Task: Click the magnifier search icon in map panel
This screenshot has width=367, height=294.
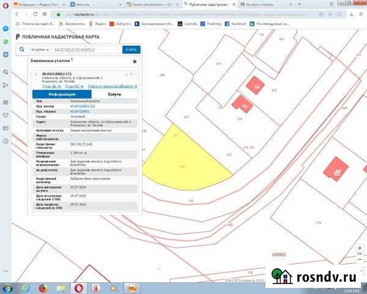Action: click(21, 50)
